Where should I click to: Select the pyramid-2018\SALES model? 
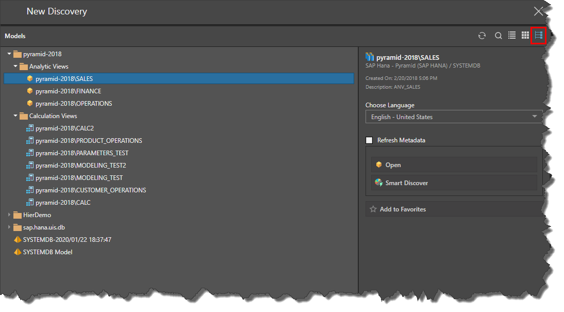pos(179,78)
